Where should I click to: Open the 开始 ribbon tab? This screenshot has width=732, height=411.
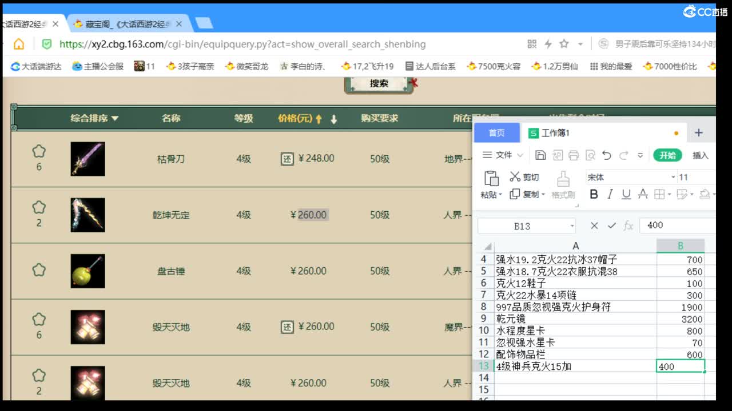pos(667,155)
